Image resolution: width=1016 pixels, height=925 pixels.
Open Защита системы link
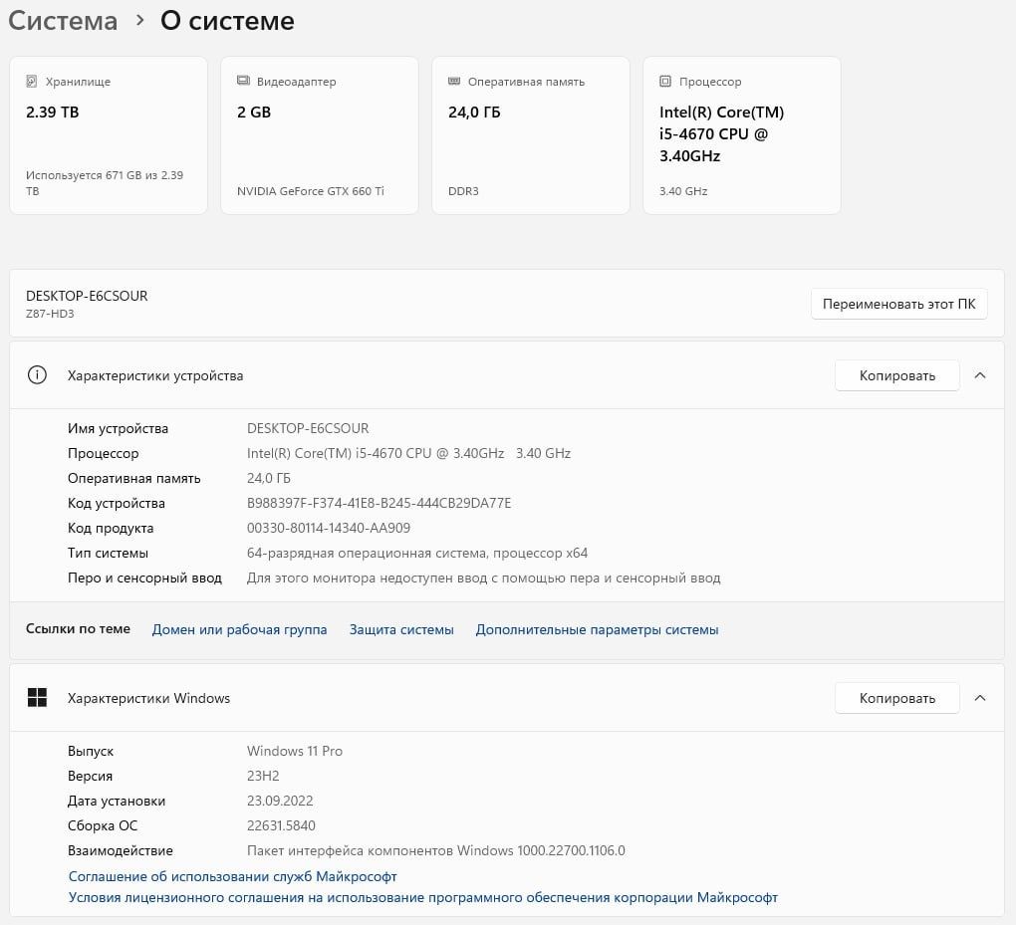pos(401,629)
